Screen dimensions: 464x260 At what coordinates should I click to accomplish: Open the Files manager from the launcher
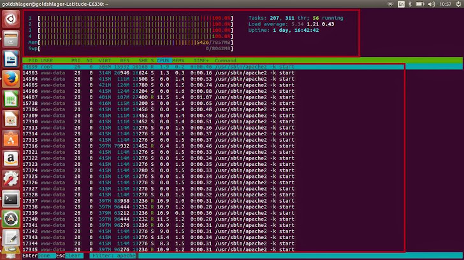click(11, 39)
